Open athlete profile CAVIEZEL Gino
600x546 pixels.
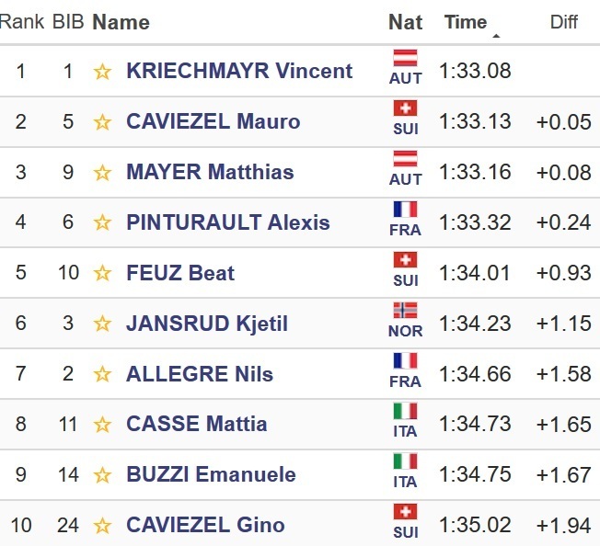[x=205, y=526]
